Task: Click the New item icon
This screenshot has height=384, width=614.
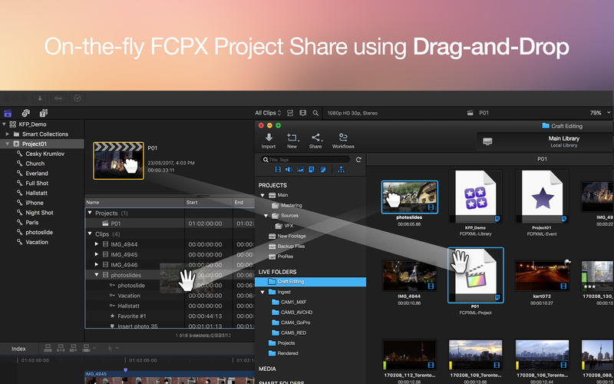Action: click(292, 137)
